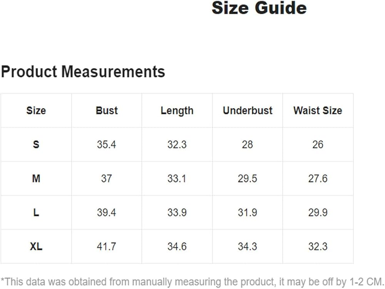
Task: Click the manual measurement disclaimer note
Action: [192, 281]
